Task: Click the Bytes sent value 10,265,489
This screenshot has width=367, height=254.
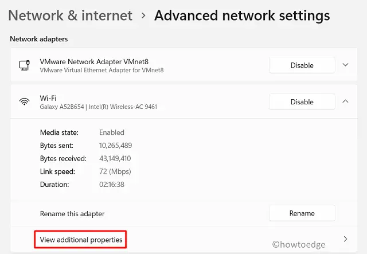Action: point(115,146)
